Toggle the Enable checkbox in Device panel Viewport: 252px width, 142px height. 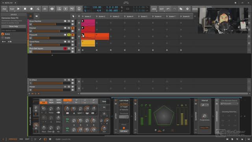pyautogui.click(x=2, y=38)
